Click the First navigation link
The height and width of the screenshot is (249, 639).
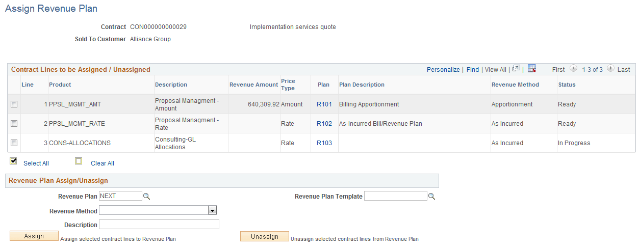[x=558, y=70]
